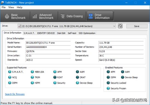
Task: Switch to the Disk Edit tab
Action: (61, 33)
